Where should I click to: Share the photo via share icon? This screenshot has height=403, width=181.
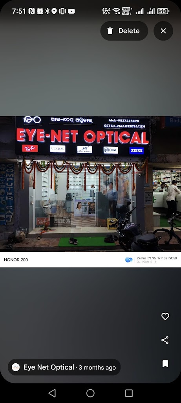click(165, 340)
